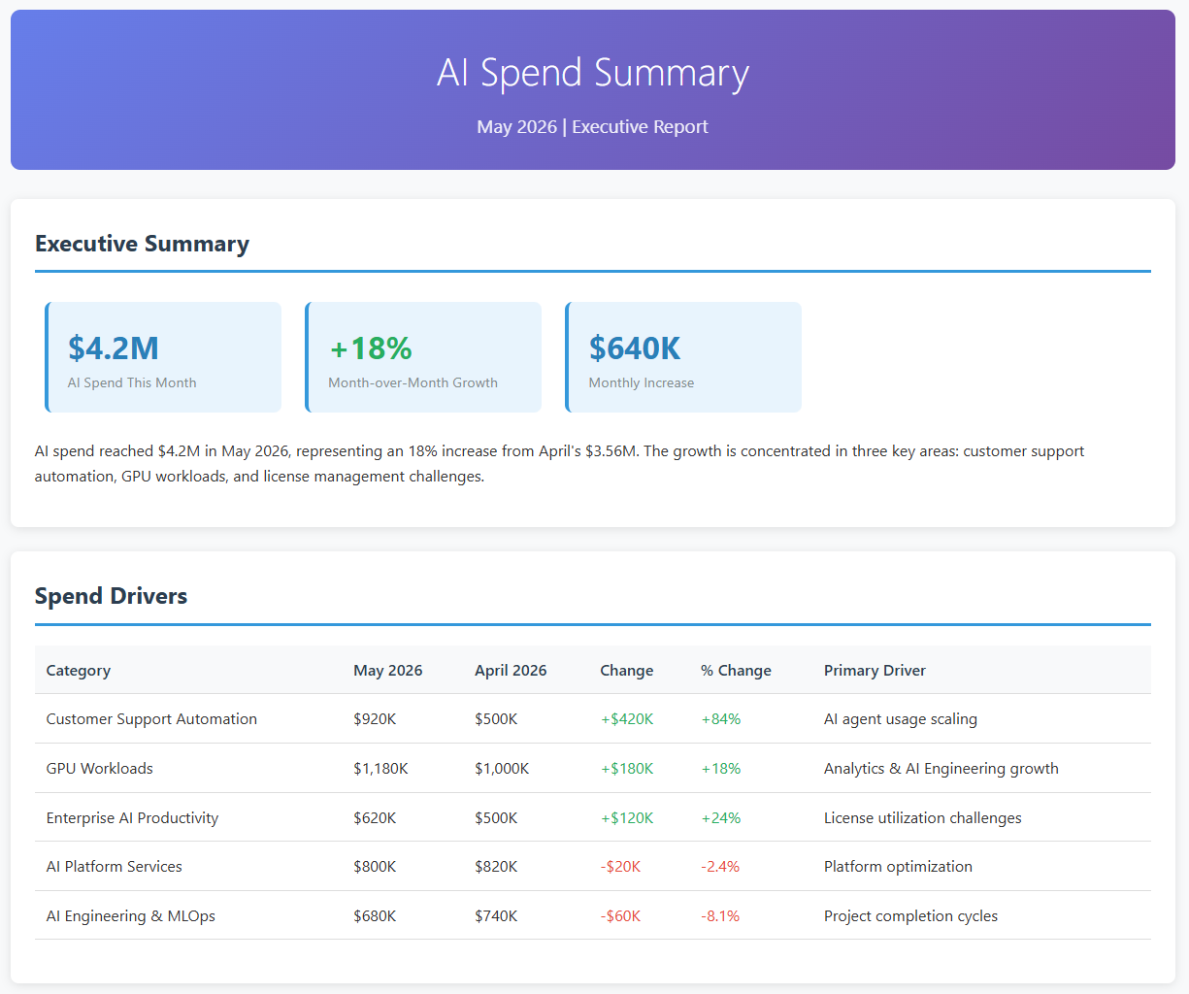Click the $620K May value
1189x994 pixels.
coord(375,818)
